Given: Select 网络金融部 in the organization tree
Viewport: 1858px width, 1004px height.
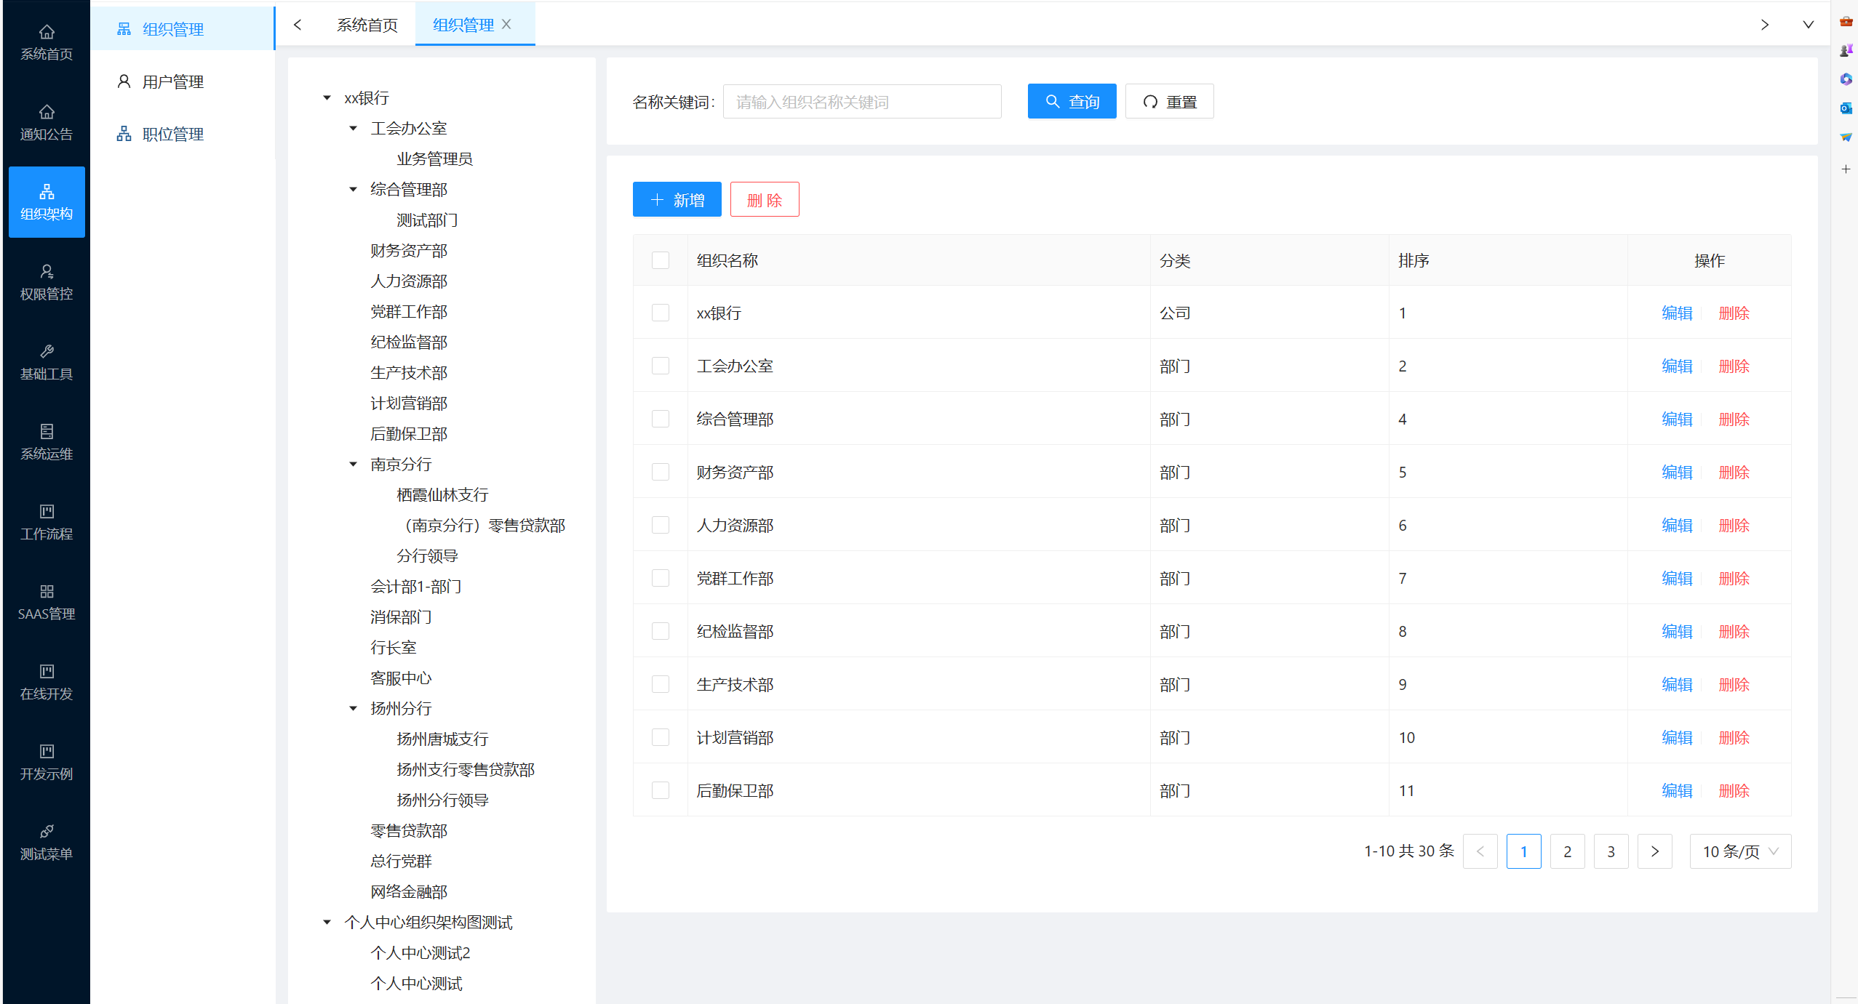Looking at the screenshot, I should tap(409, 892).
